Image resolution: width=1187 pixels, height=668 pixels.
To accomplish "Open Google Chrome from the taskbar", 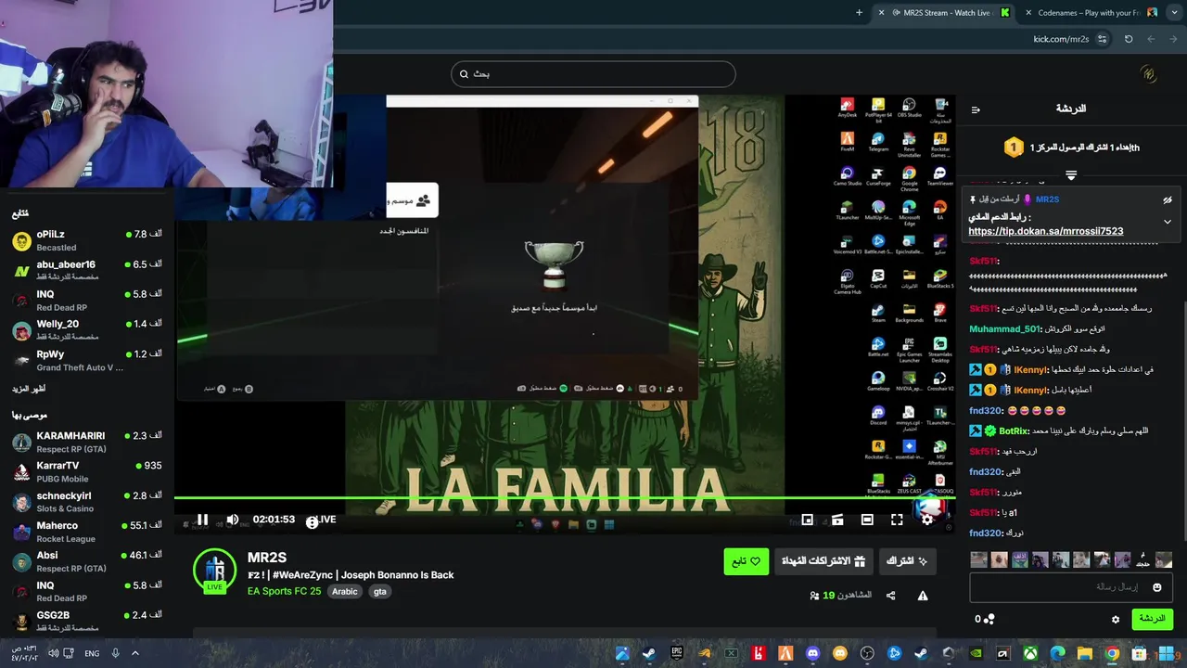I will [1112, 653].
